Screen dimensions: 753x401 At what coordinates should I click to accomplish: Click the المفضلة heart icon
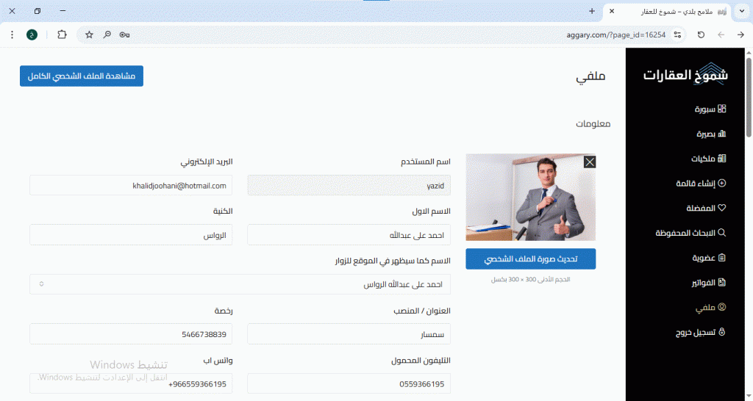721,208
